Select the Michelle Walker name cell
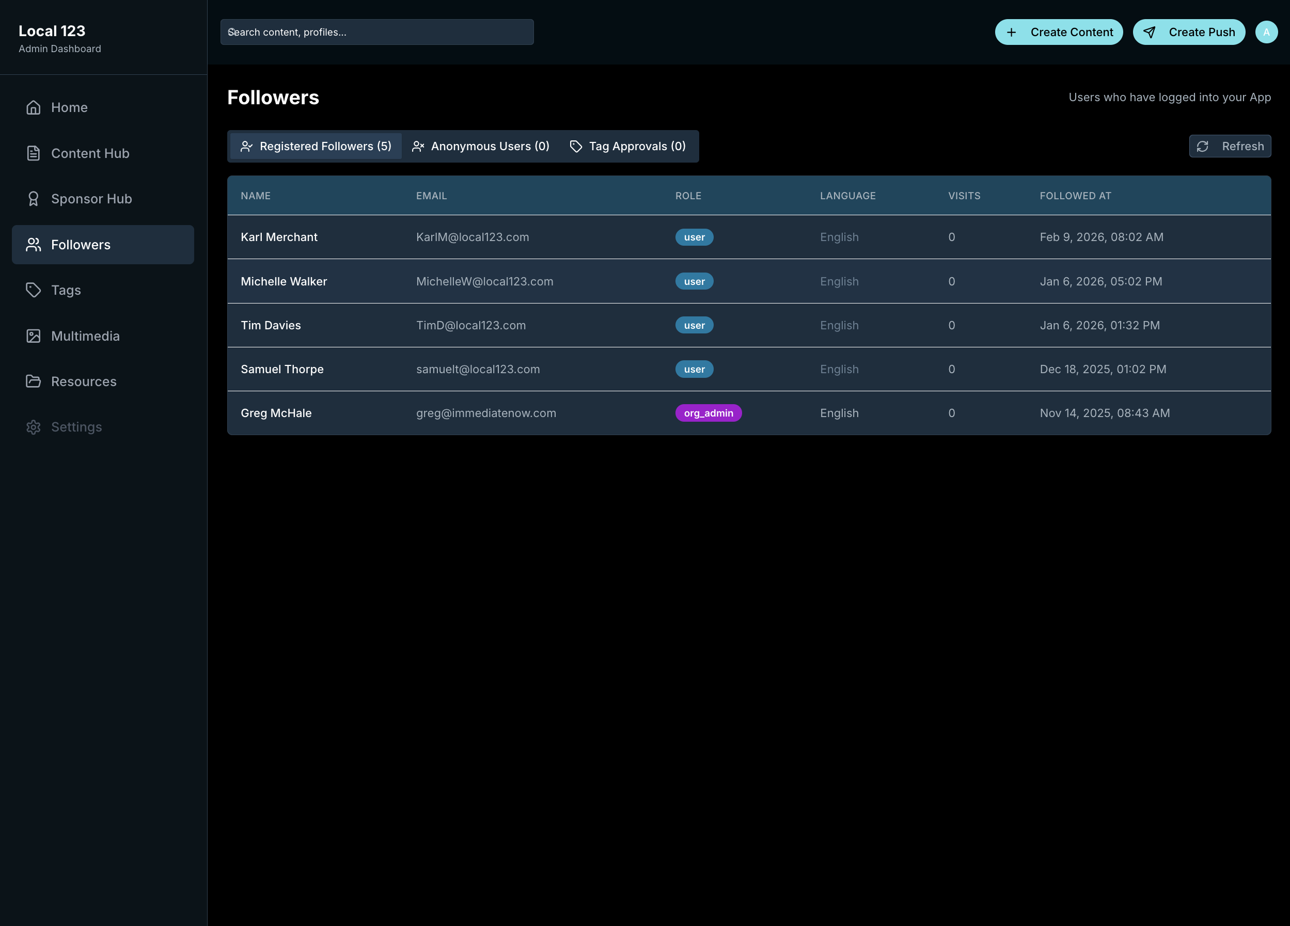 [284, 281]
